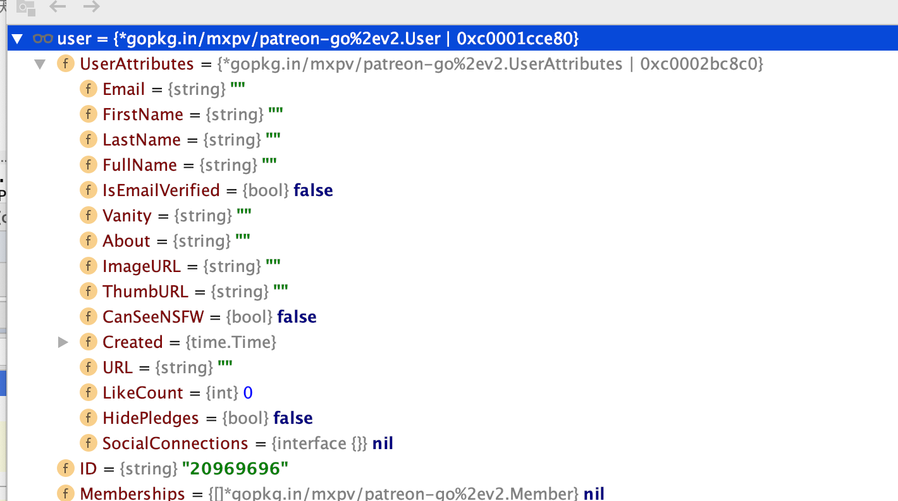The image size is (898, 501).
Task: Click the false value of HidePledges
Action: [293, 418]
